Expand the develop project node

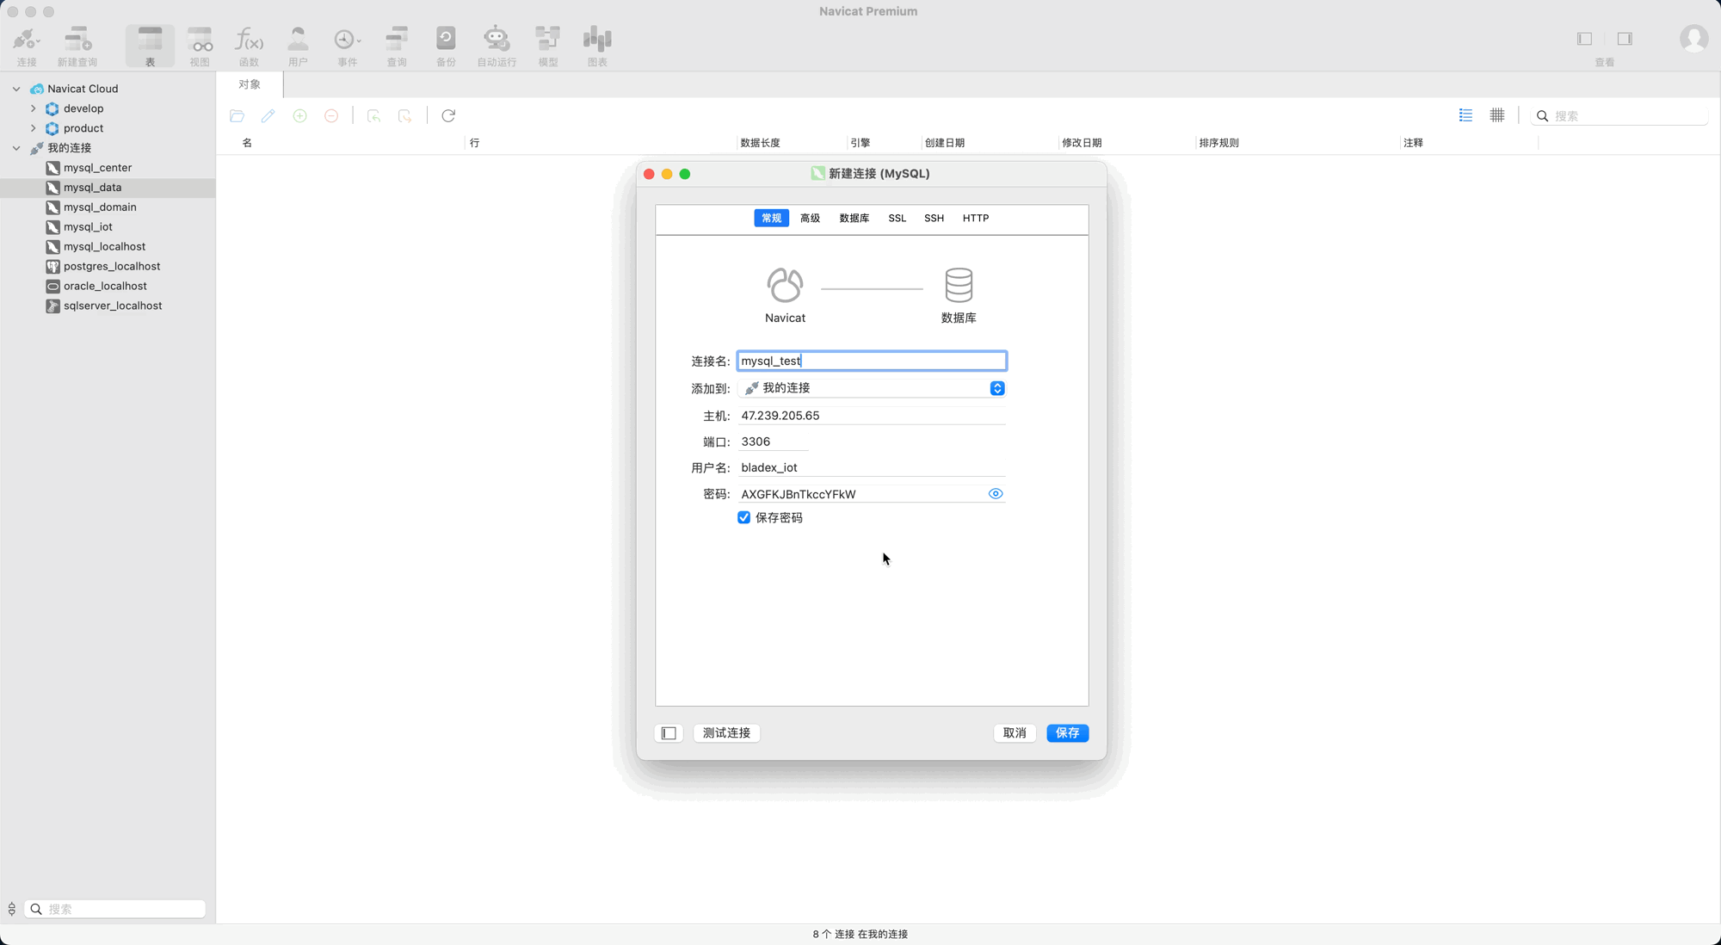34,108
